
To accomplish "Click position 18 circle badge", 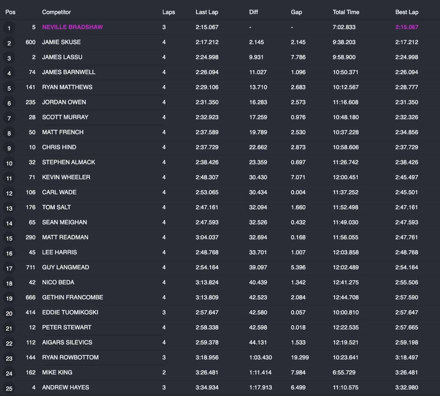I will click(x=9, y=284).
